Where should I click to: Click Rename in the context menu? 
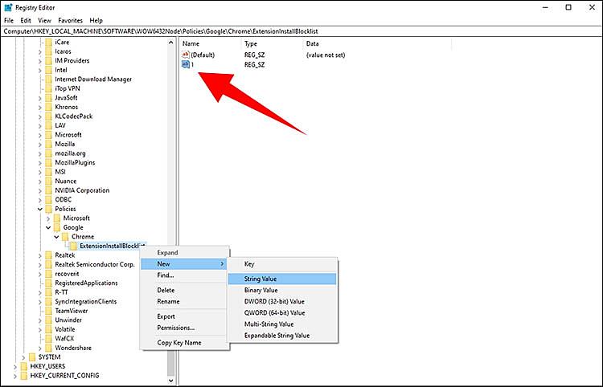(x=184, y=301)
